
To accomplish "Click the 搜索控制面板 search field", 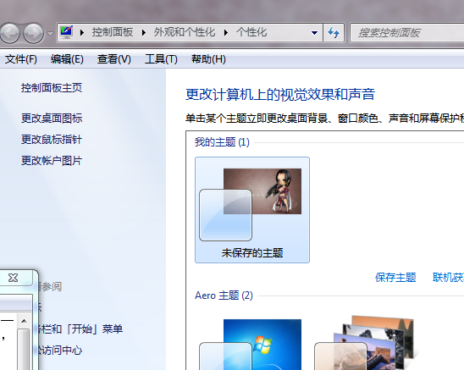I will click(407, 33).
